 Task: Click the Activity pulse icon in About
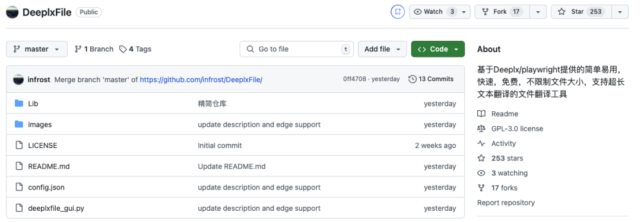481,143
